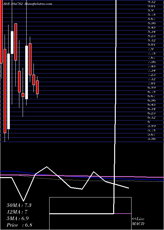164x230 pixels.
Task: Select the 5.56 price axis label
Action: pos(152,139)
